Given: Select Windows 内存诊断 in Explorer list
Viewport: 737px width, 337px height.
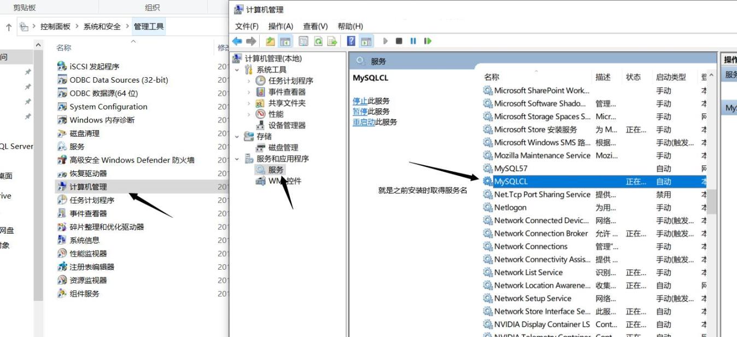Looking at the screenshot, I should click(x=102, y=120).
